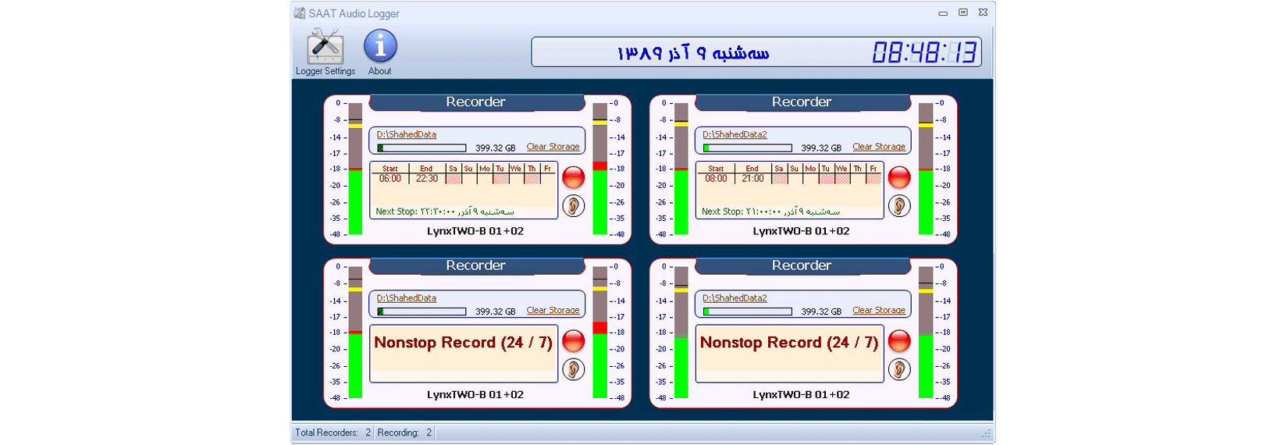This screenshot has width=1288, height=445.
Task: Click Clear Storage in bottom-right recorder
Action: [x=878, y=311]
